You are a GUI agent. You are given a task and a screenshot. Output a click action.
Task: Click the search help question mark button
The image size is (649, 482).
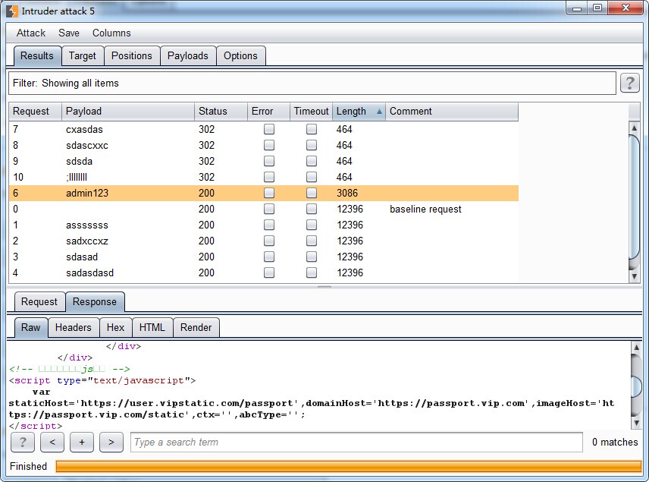[x=22, y=443]
